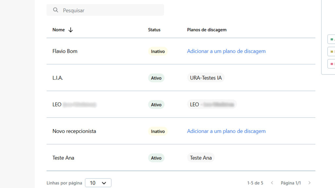335x188 pixels.
Task: Click the Nome sort arrow icon
Action: click(x=71, y=30)
